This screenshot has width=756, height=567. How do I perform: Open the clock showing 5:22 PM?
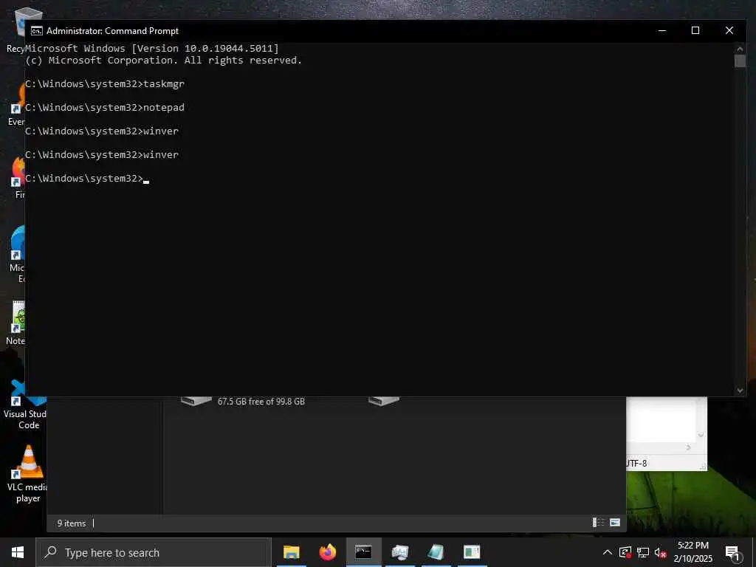(693, 552)
